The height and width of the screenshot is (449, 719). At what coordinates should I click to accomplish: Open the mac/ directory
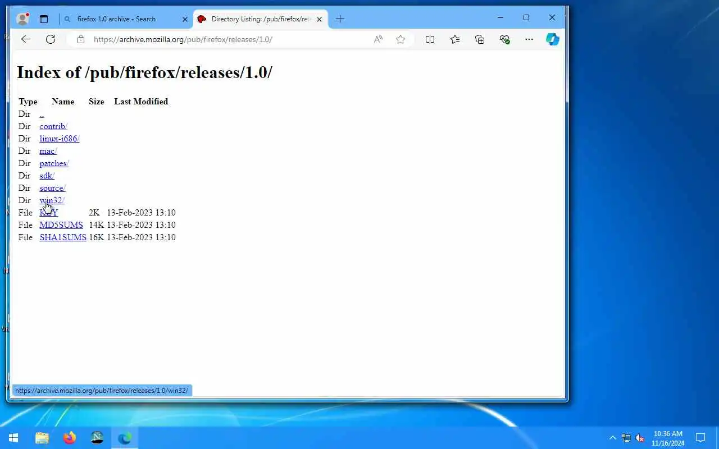48,151
